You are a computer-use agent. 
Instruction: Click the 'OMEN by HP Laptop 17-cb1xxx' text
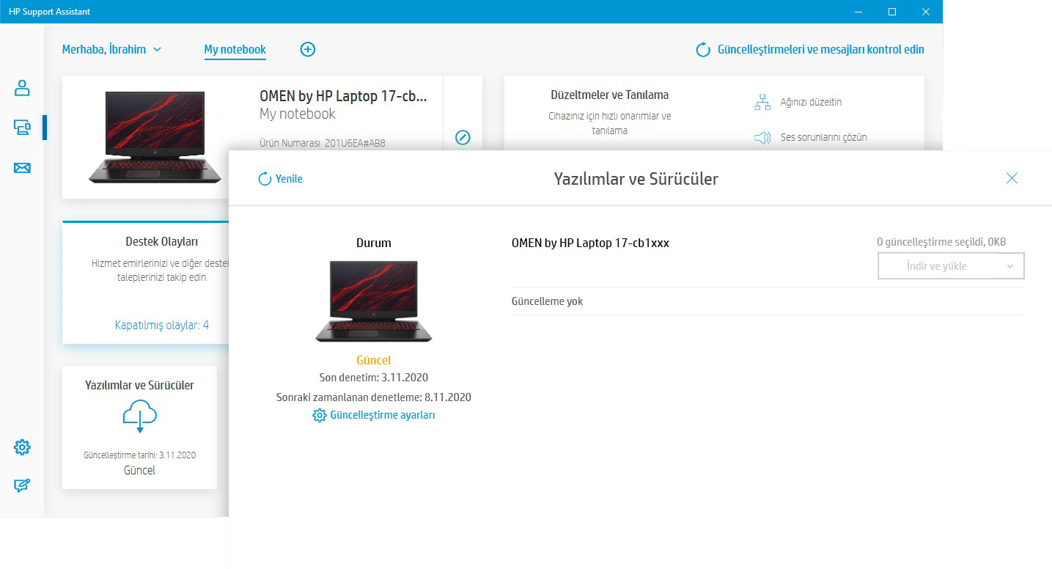(590, 243)
